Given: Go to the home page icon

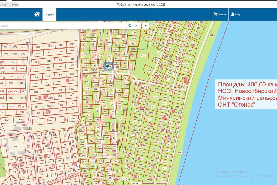Looking at the screenshot, I should [37, 14].
